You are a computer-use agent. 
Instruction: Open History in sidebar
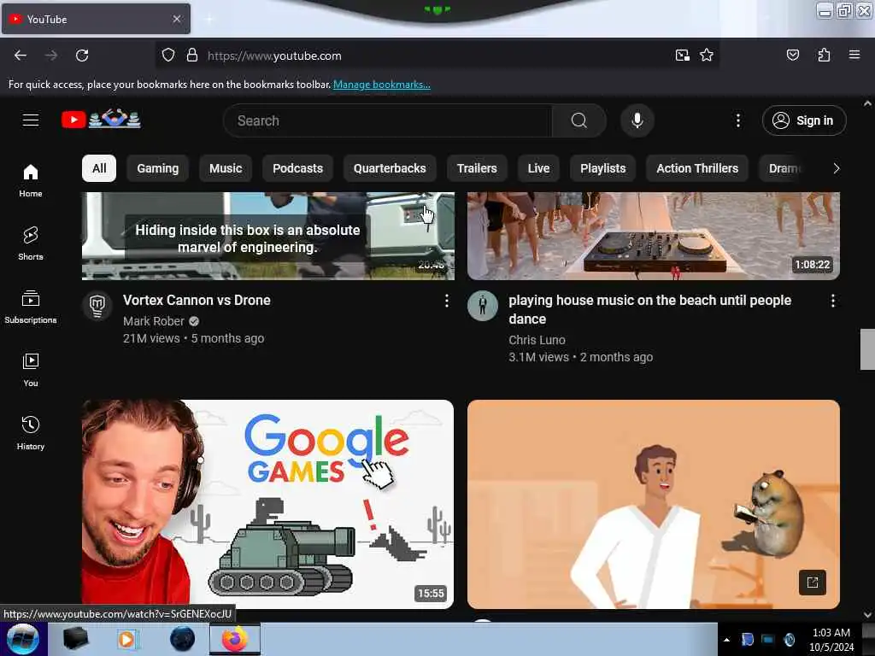pyautogui.click(x=31, y=433)
